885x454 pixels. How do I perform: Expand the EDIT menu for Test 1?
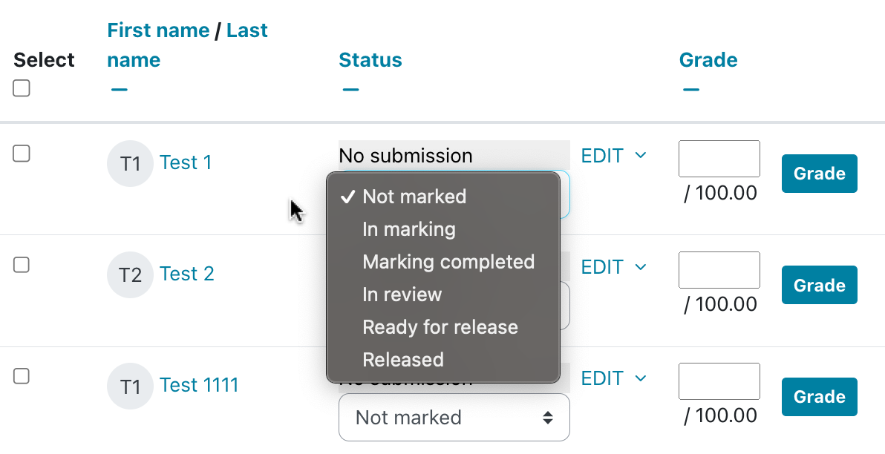click(613, 156)
